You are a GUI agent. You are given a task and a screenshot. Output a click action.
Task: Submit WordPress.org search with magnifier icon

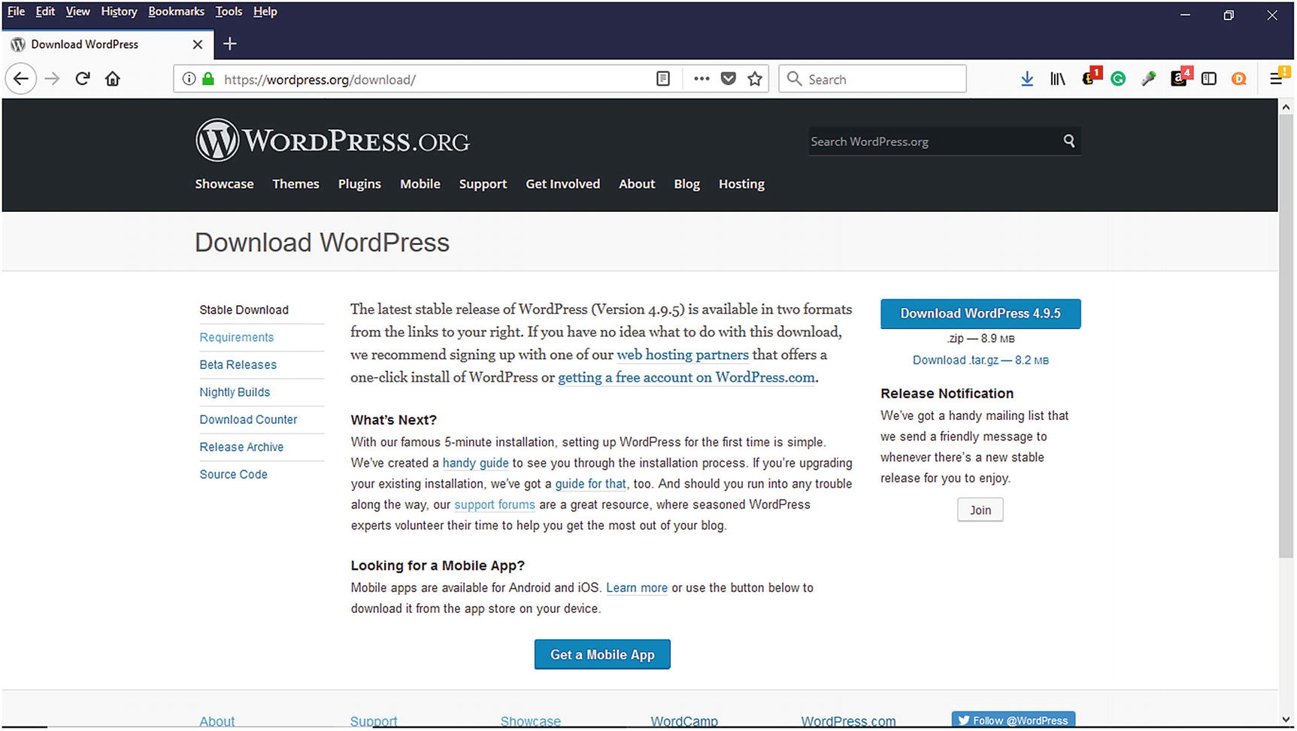[x=1068, y=141]
